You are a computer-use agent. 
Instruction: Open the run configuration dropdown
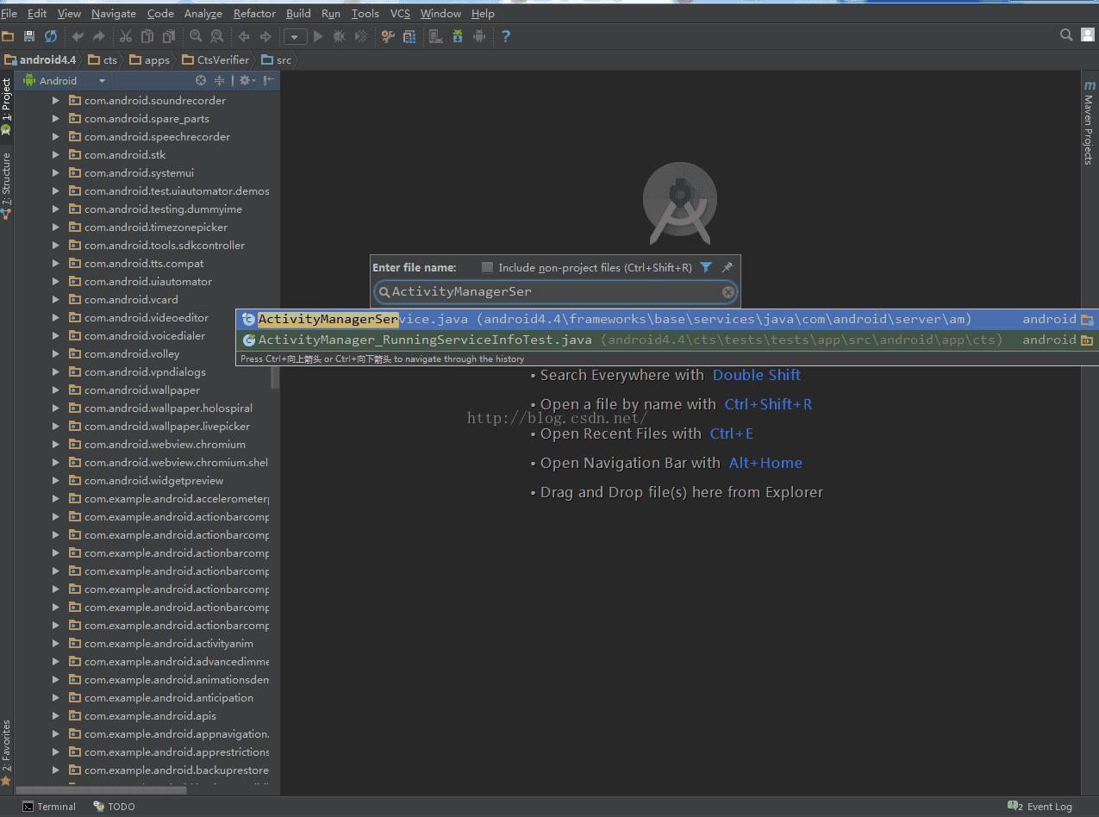coord(296,36)
